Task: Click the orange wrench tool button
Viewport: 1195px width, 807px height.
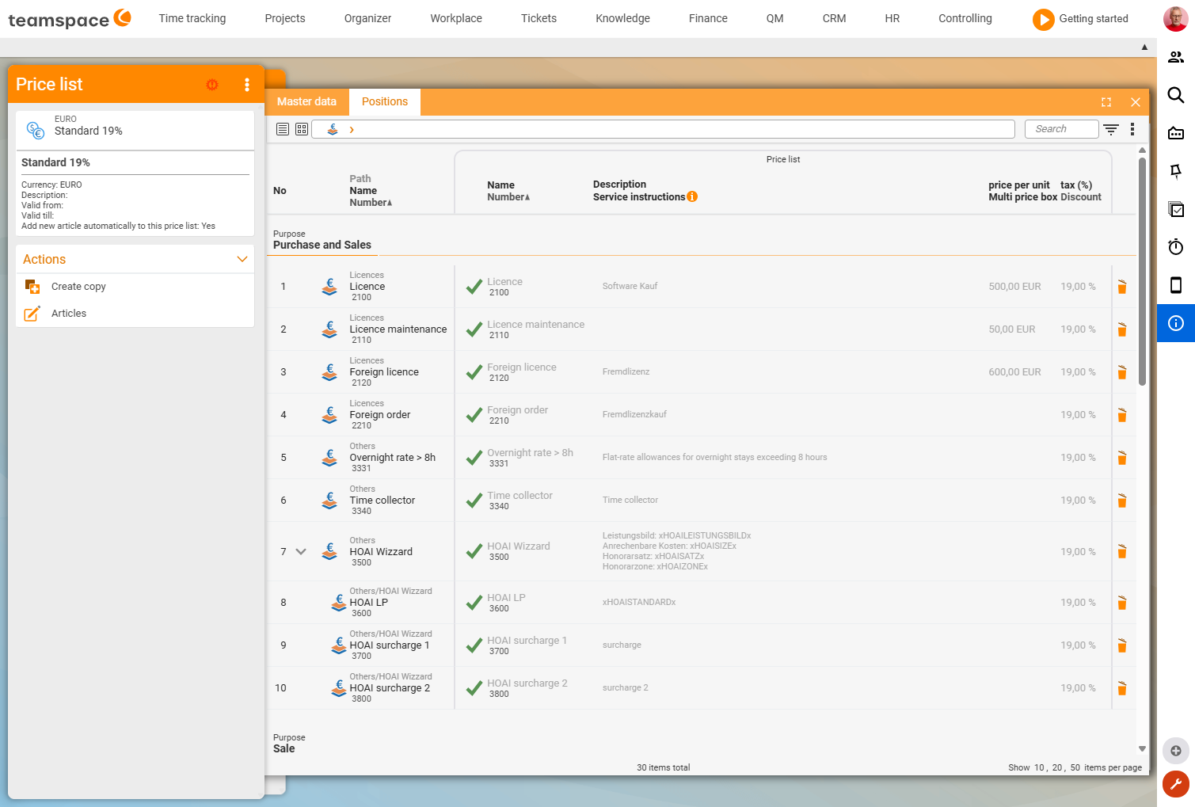Action: pos(1176,784)
